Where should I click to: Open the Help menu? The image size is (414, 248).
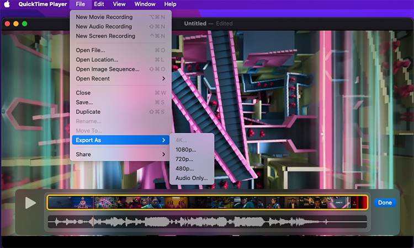pyautogui.click(x=170, y=4)
